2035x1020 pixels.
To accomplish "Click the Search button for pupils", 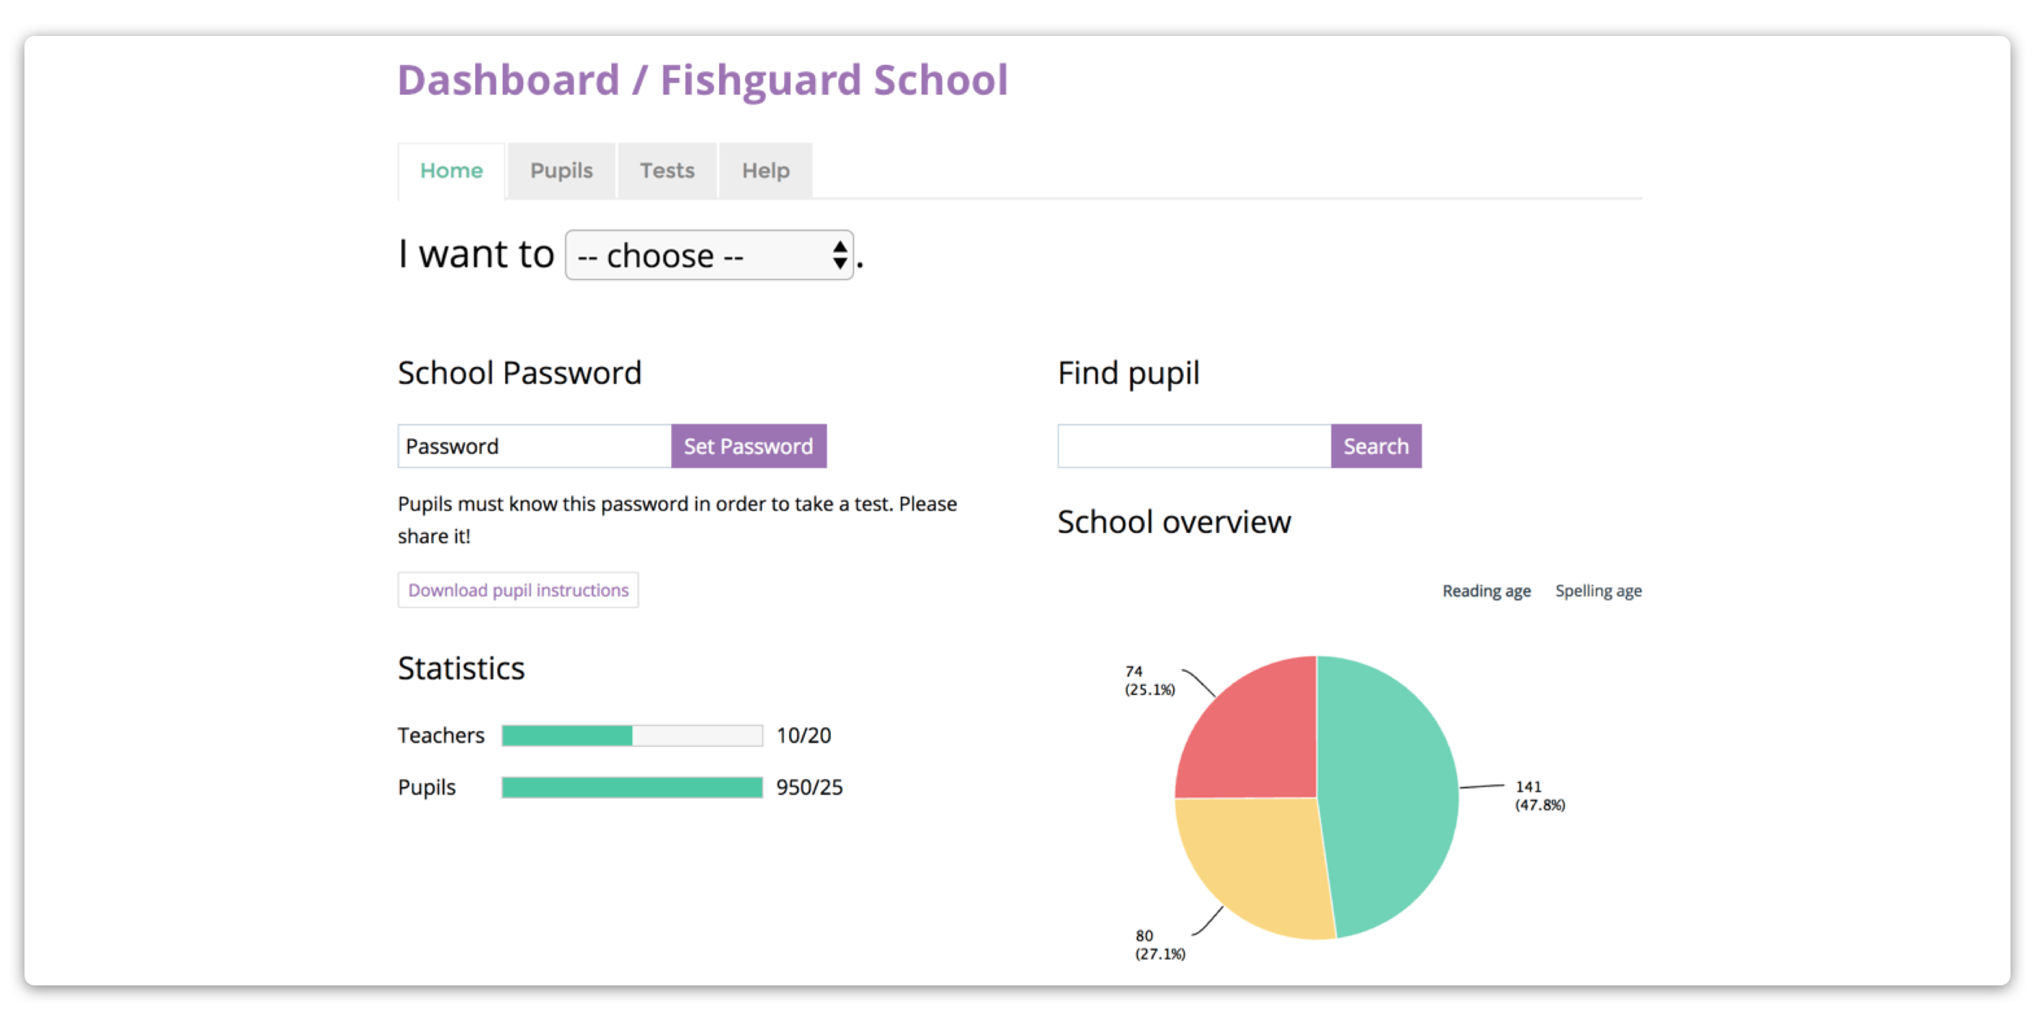I will click(1374, 447).
